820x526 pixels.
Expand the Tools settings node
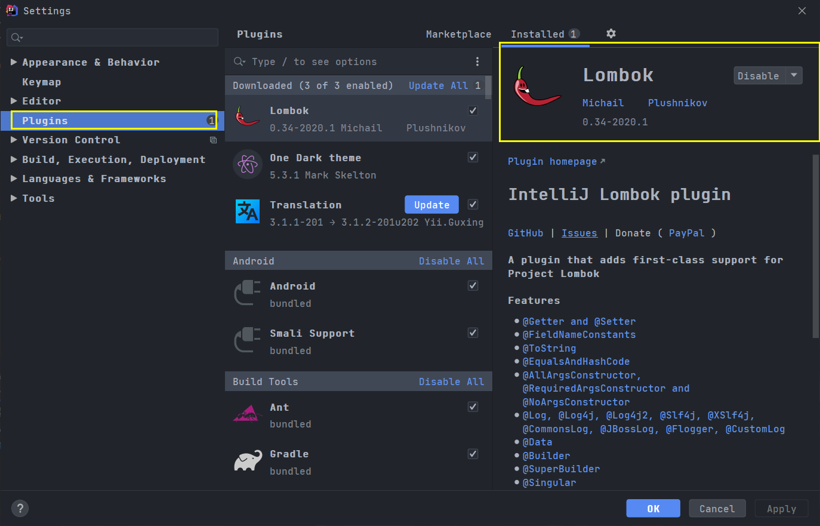[14, 198]
